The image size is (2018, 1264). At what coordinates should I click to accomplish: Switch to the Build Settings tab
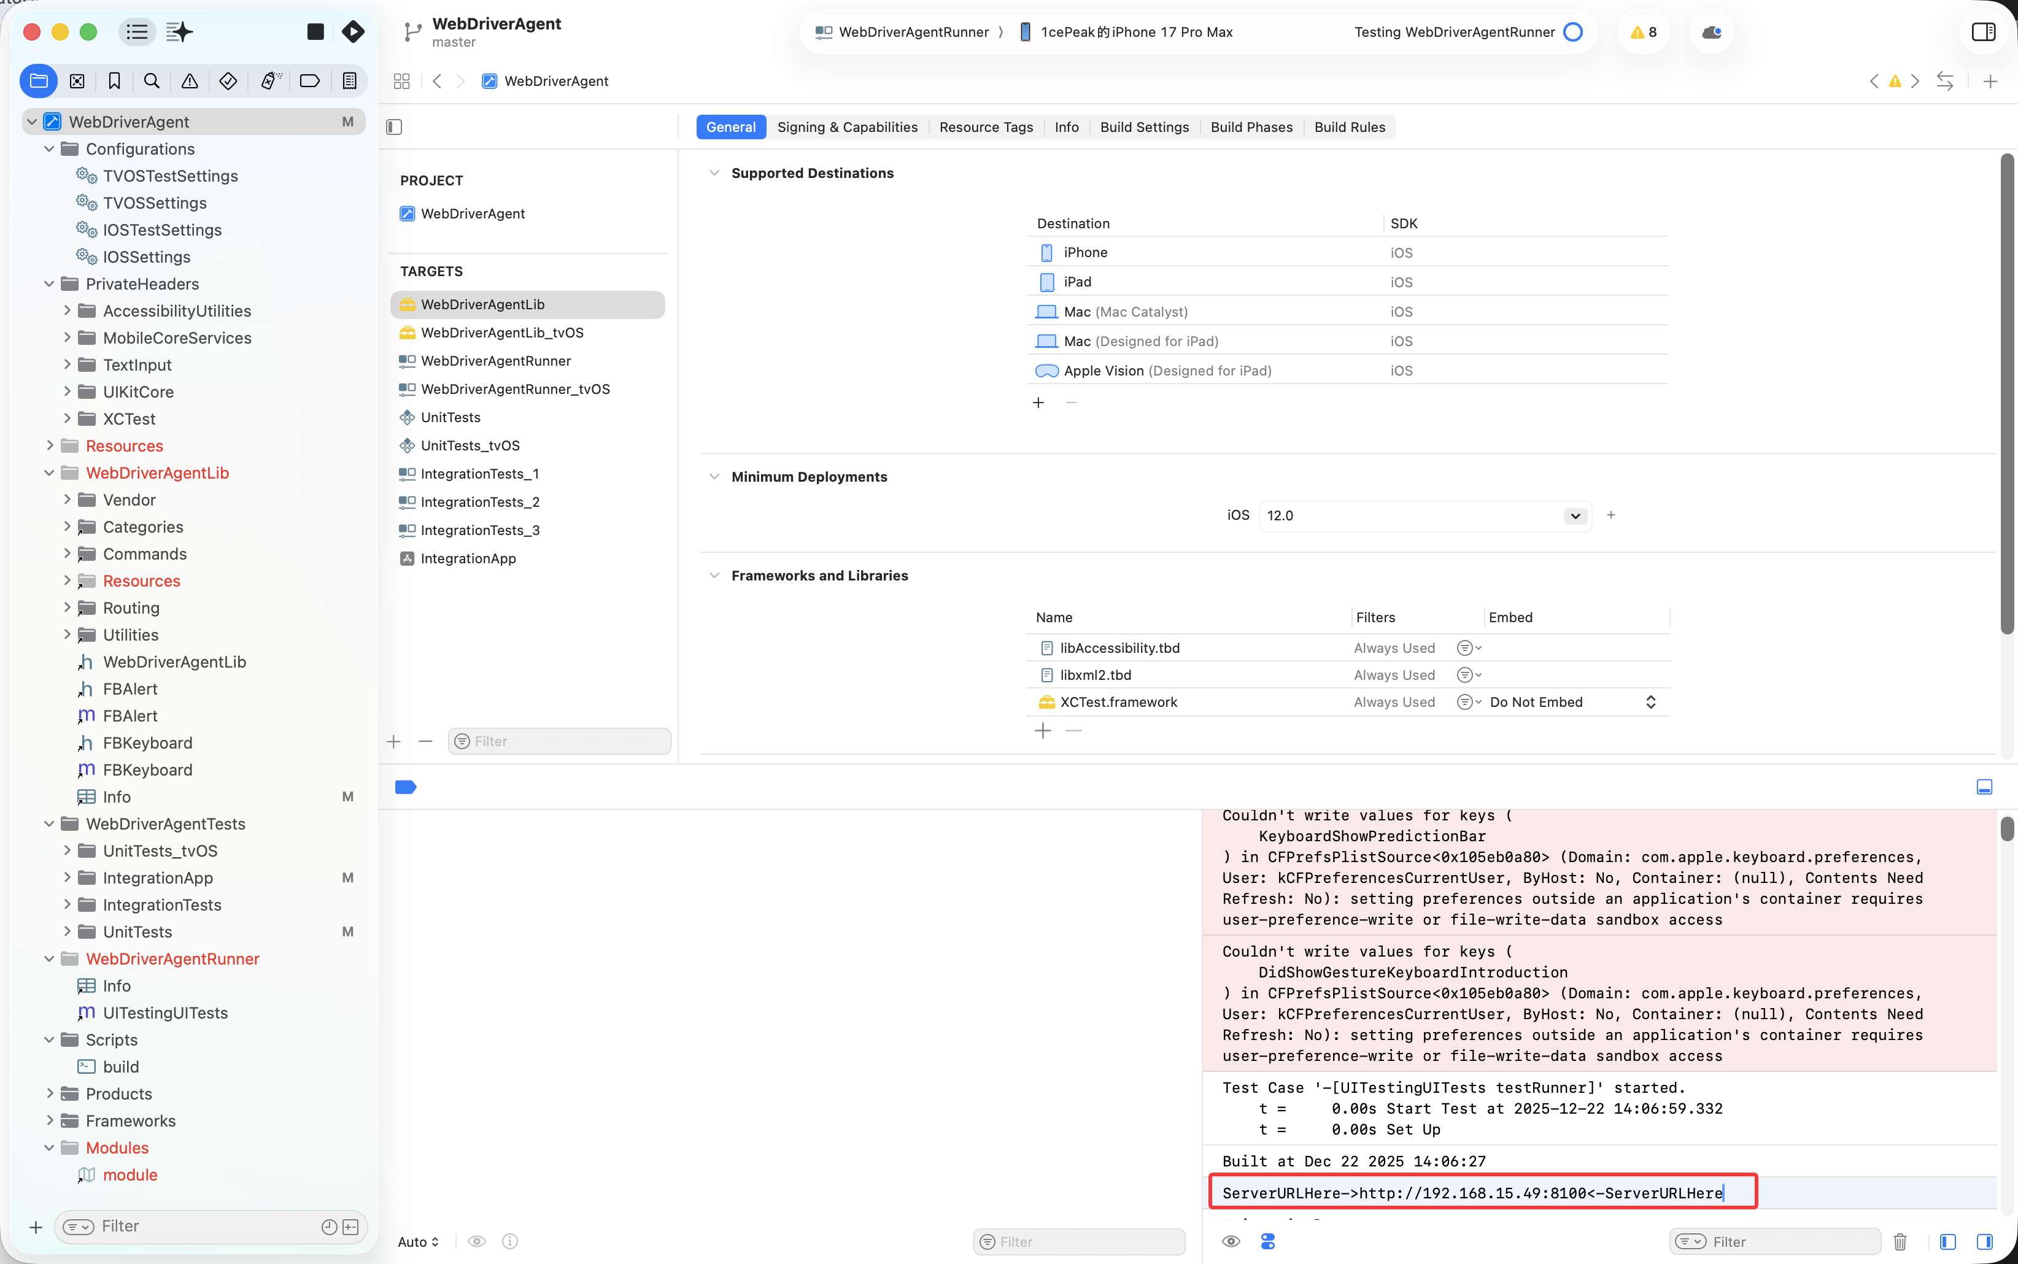[x=1143, y=127]
